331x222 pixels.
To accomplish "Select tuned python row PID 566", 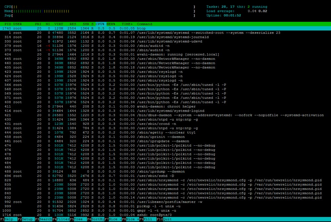I will coord(165,85).
